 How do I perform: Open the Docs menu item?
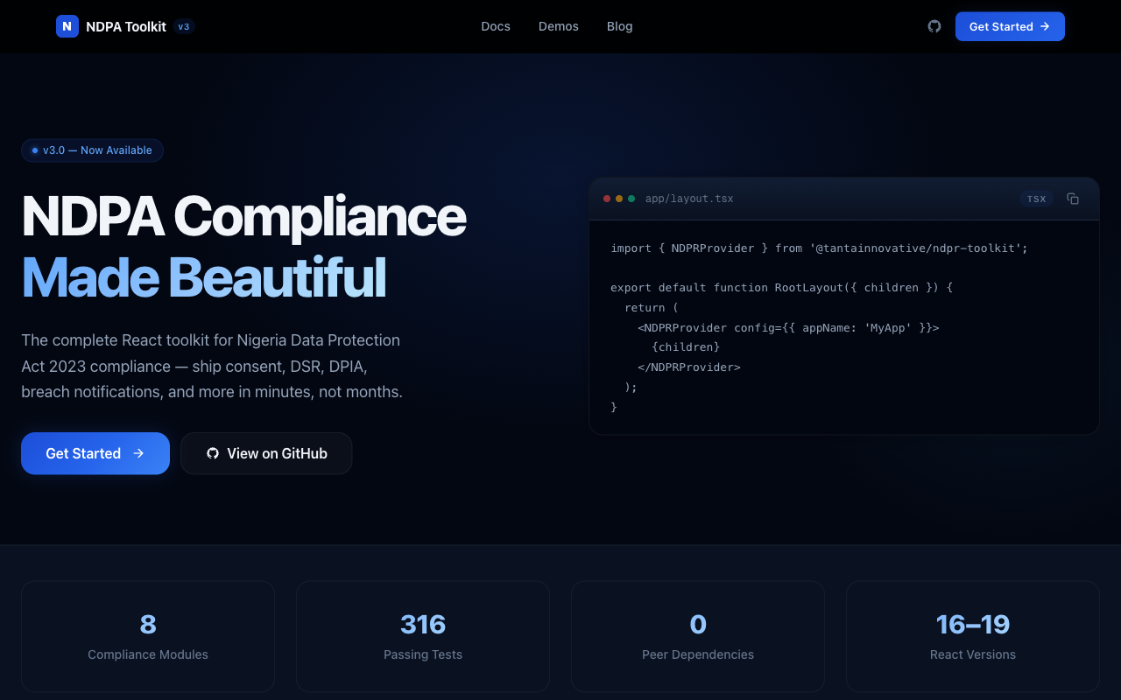click(496, 26)
